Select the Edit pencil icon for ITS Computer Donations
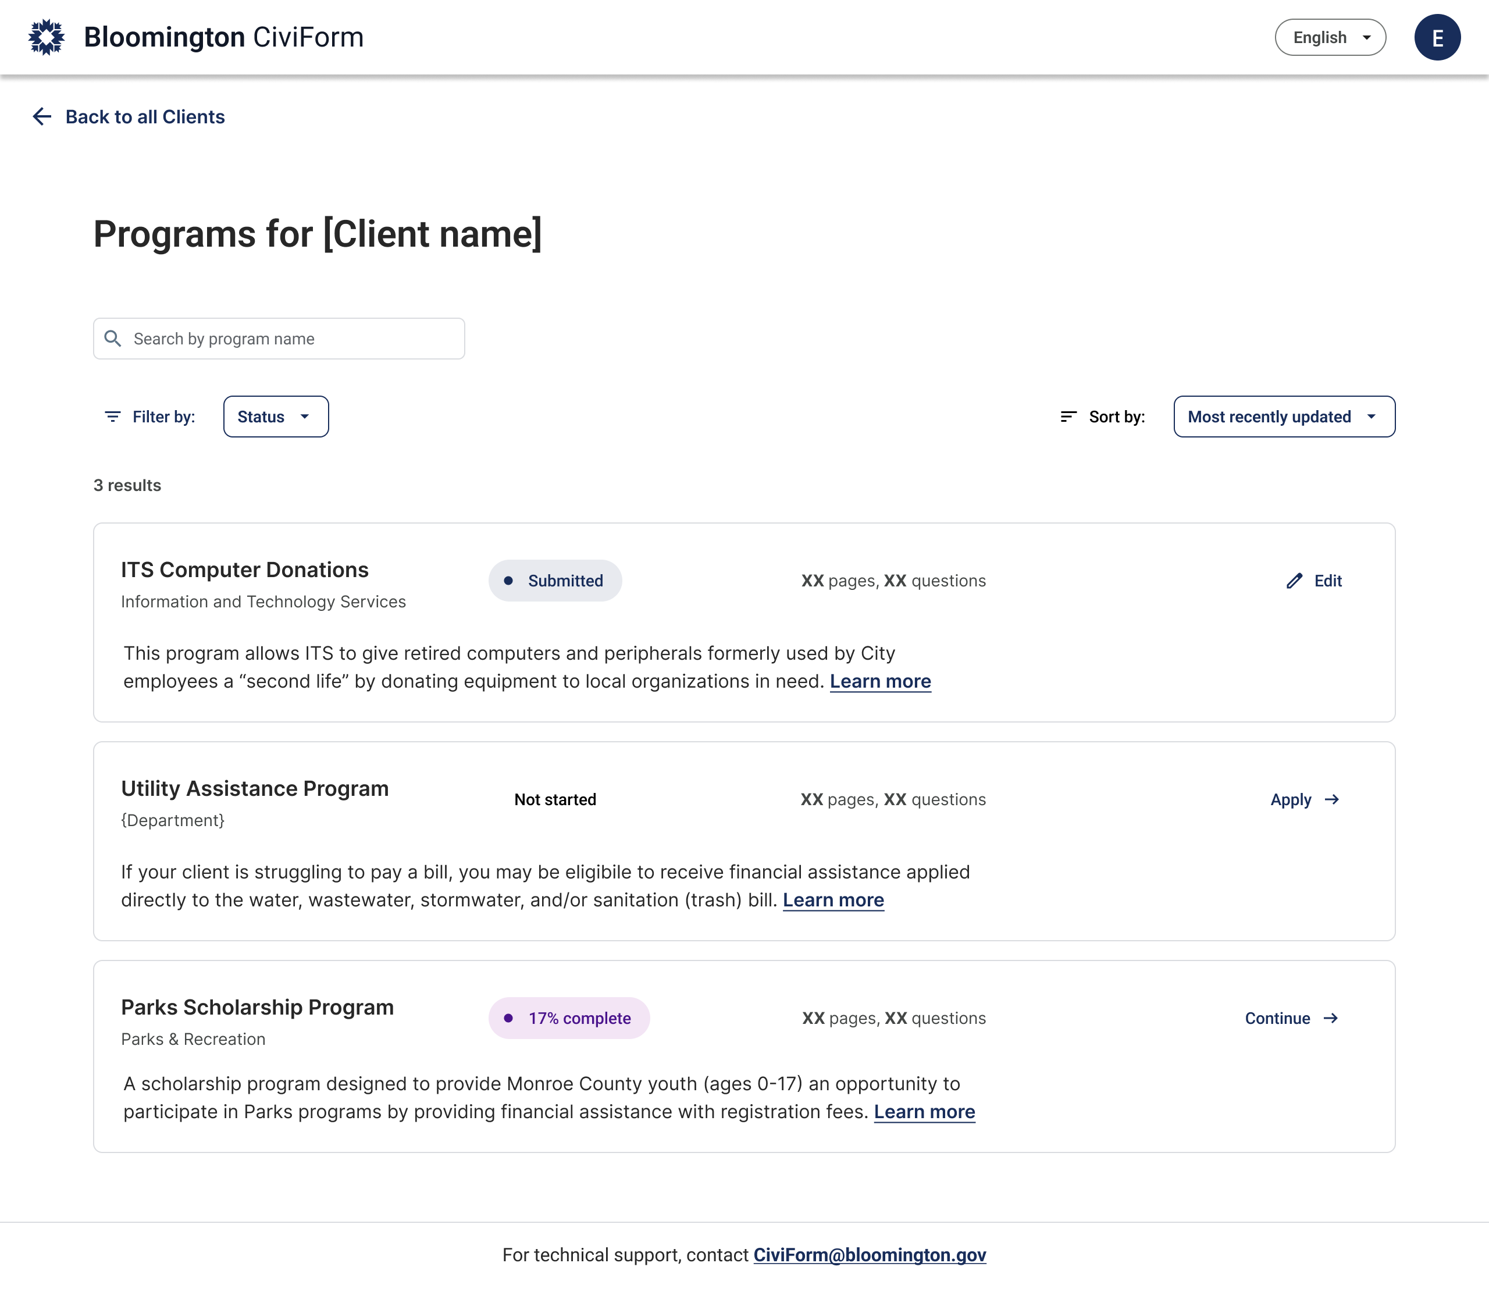 1294,580
